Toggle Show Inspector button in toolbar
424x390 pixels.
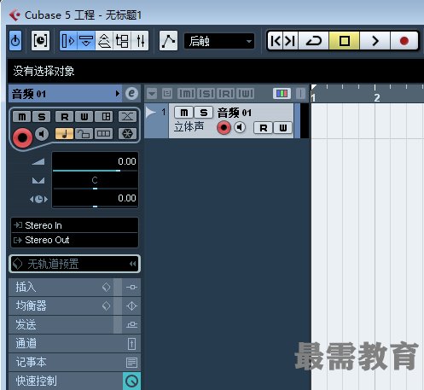[x=68, y=41]
